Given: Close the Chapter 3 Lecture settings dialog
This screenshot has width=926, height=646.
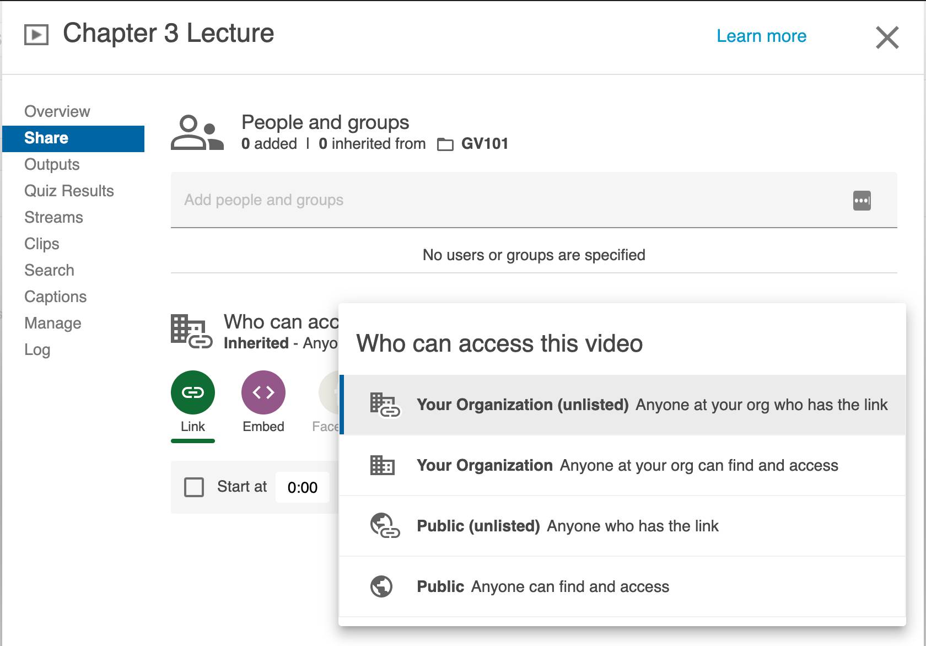Looking at the screenshot, I should coord(887,37).
